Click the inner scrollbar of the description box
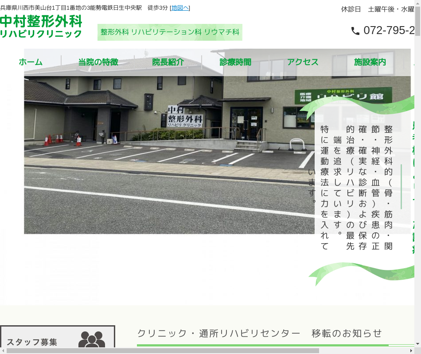Image resolution: width=421 pixels, height=354 pixels. pyautogui.click(x=401, y=187)
